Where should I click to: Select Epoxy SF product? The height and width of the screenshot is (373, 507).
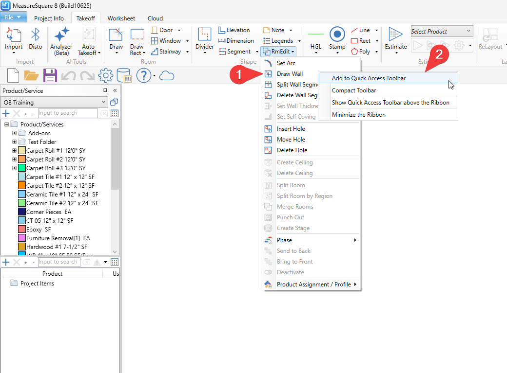pyautogui.click(x=39, y=230)
